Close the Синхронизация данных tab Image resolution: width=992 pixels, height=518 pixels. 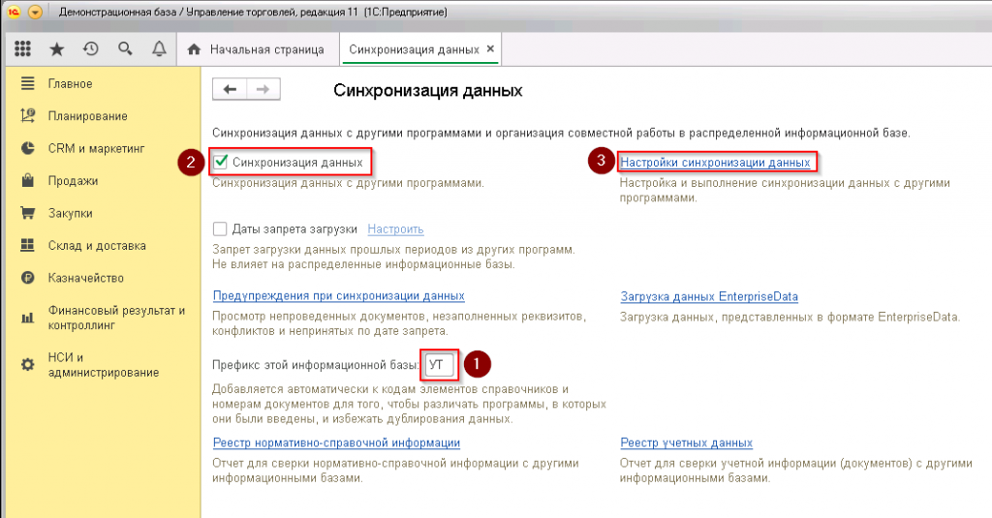tap(490, 48)
